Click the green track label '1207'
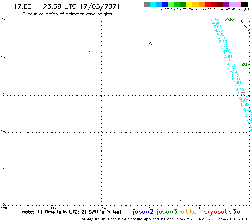252x222 pixels. click(x=244, y=64)
